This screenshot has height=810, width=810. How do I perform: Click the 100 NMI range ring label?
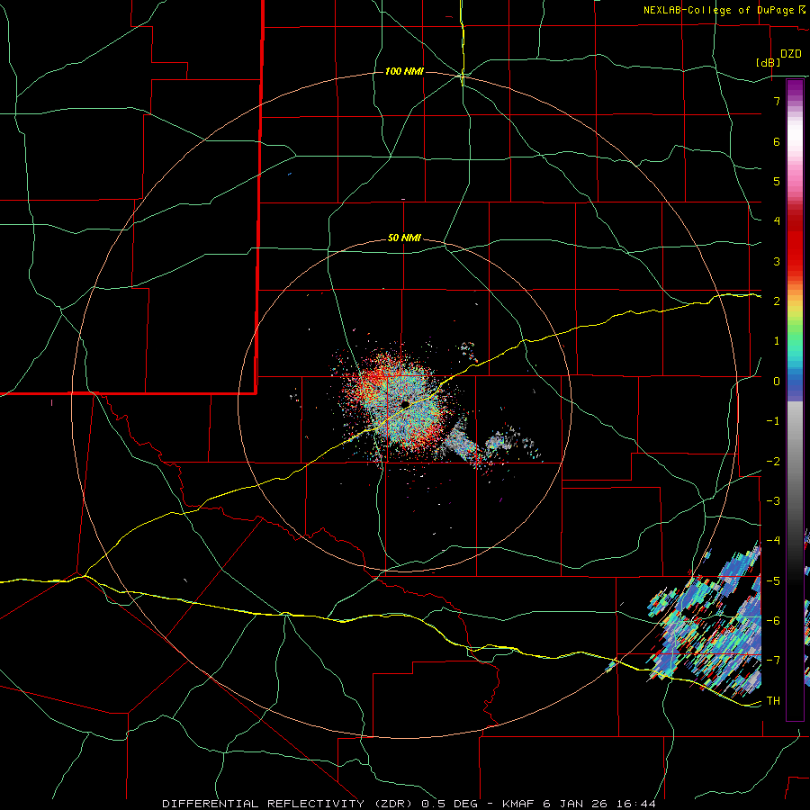tap(404, 71)
